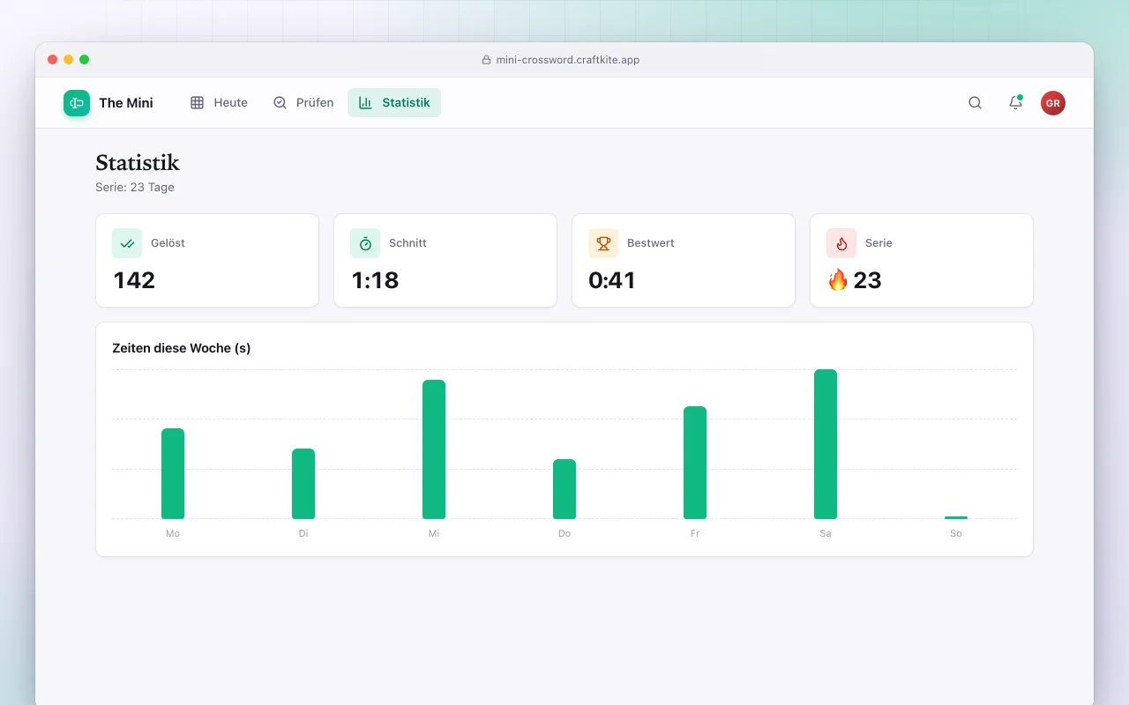This screenshot has width=1129, height=705.
Task: Click the Do bar in chart
Action: point(564,489)
